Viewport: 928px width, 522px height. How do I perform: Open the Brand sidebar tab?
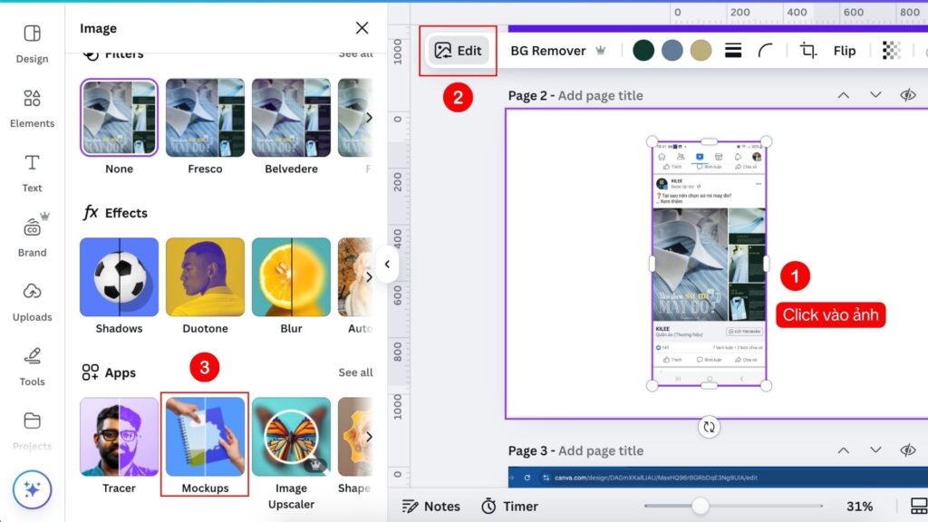[x=32, y=236]
